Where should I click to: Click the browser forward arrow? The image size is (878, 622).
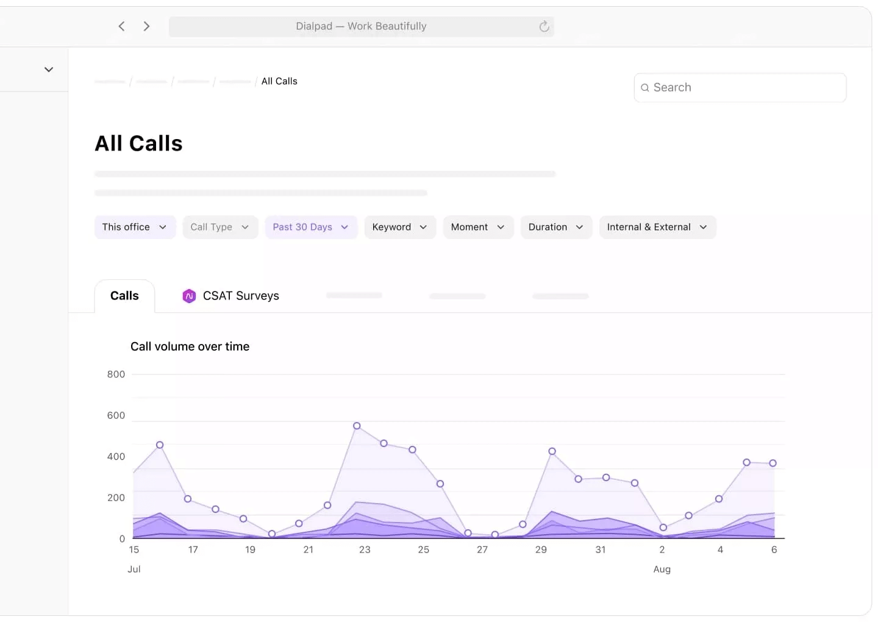(146, 26)
